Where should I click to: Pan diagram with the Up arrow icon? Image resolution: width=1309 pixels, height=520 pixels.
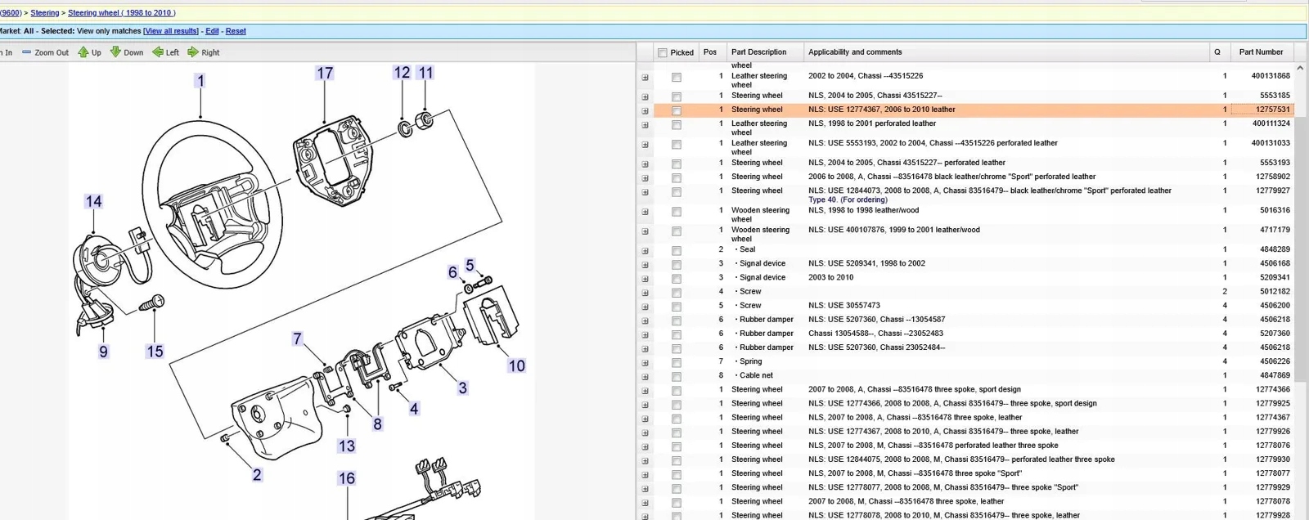(x=83, y=52)
